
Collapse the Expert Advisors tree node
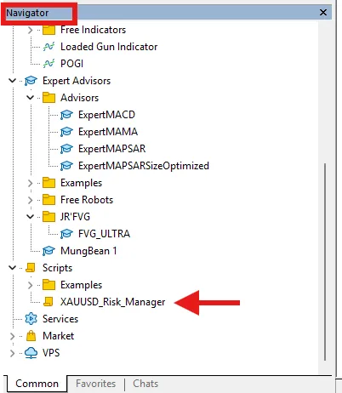[x=12, y=81]
